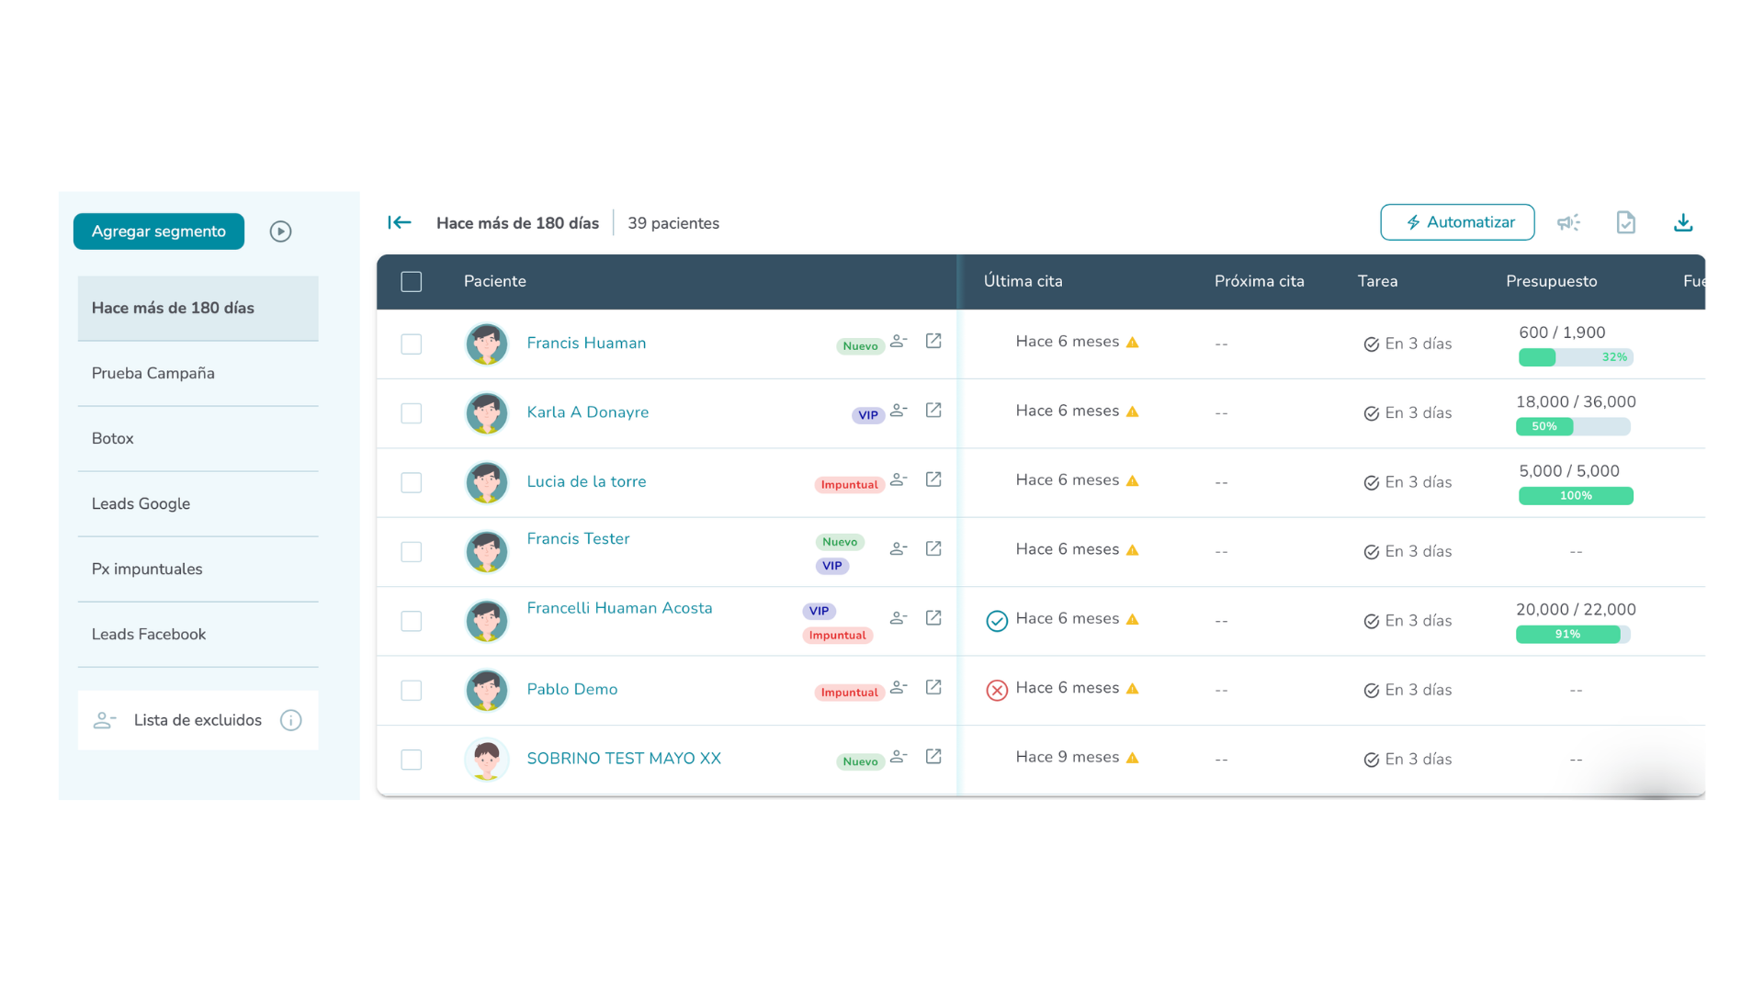Click the megaphone campaign icon
The width and height of the screenshot is (1764, 992).
(x=1568, y=222)
